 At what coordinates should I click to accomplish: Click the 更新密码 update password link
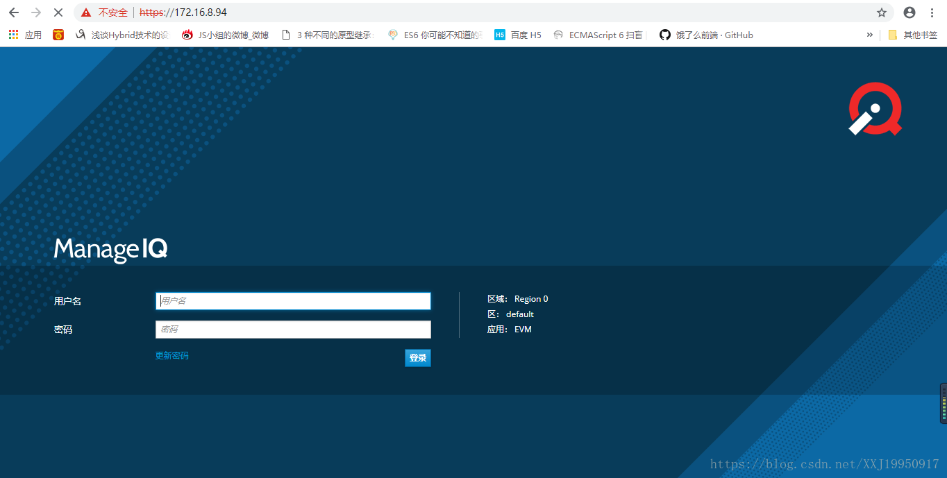[x=171, y=356]
